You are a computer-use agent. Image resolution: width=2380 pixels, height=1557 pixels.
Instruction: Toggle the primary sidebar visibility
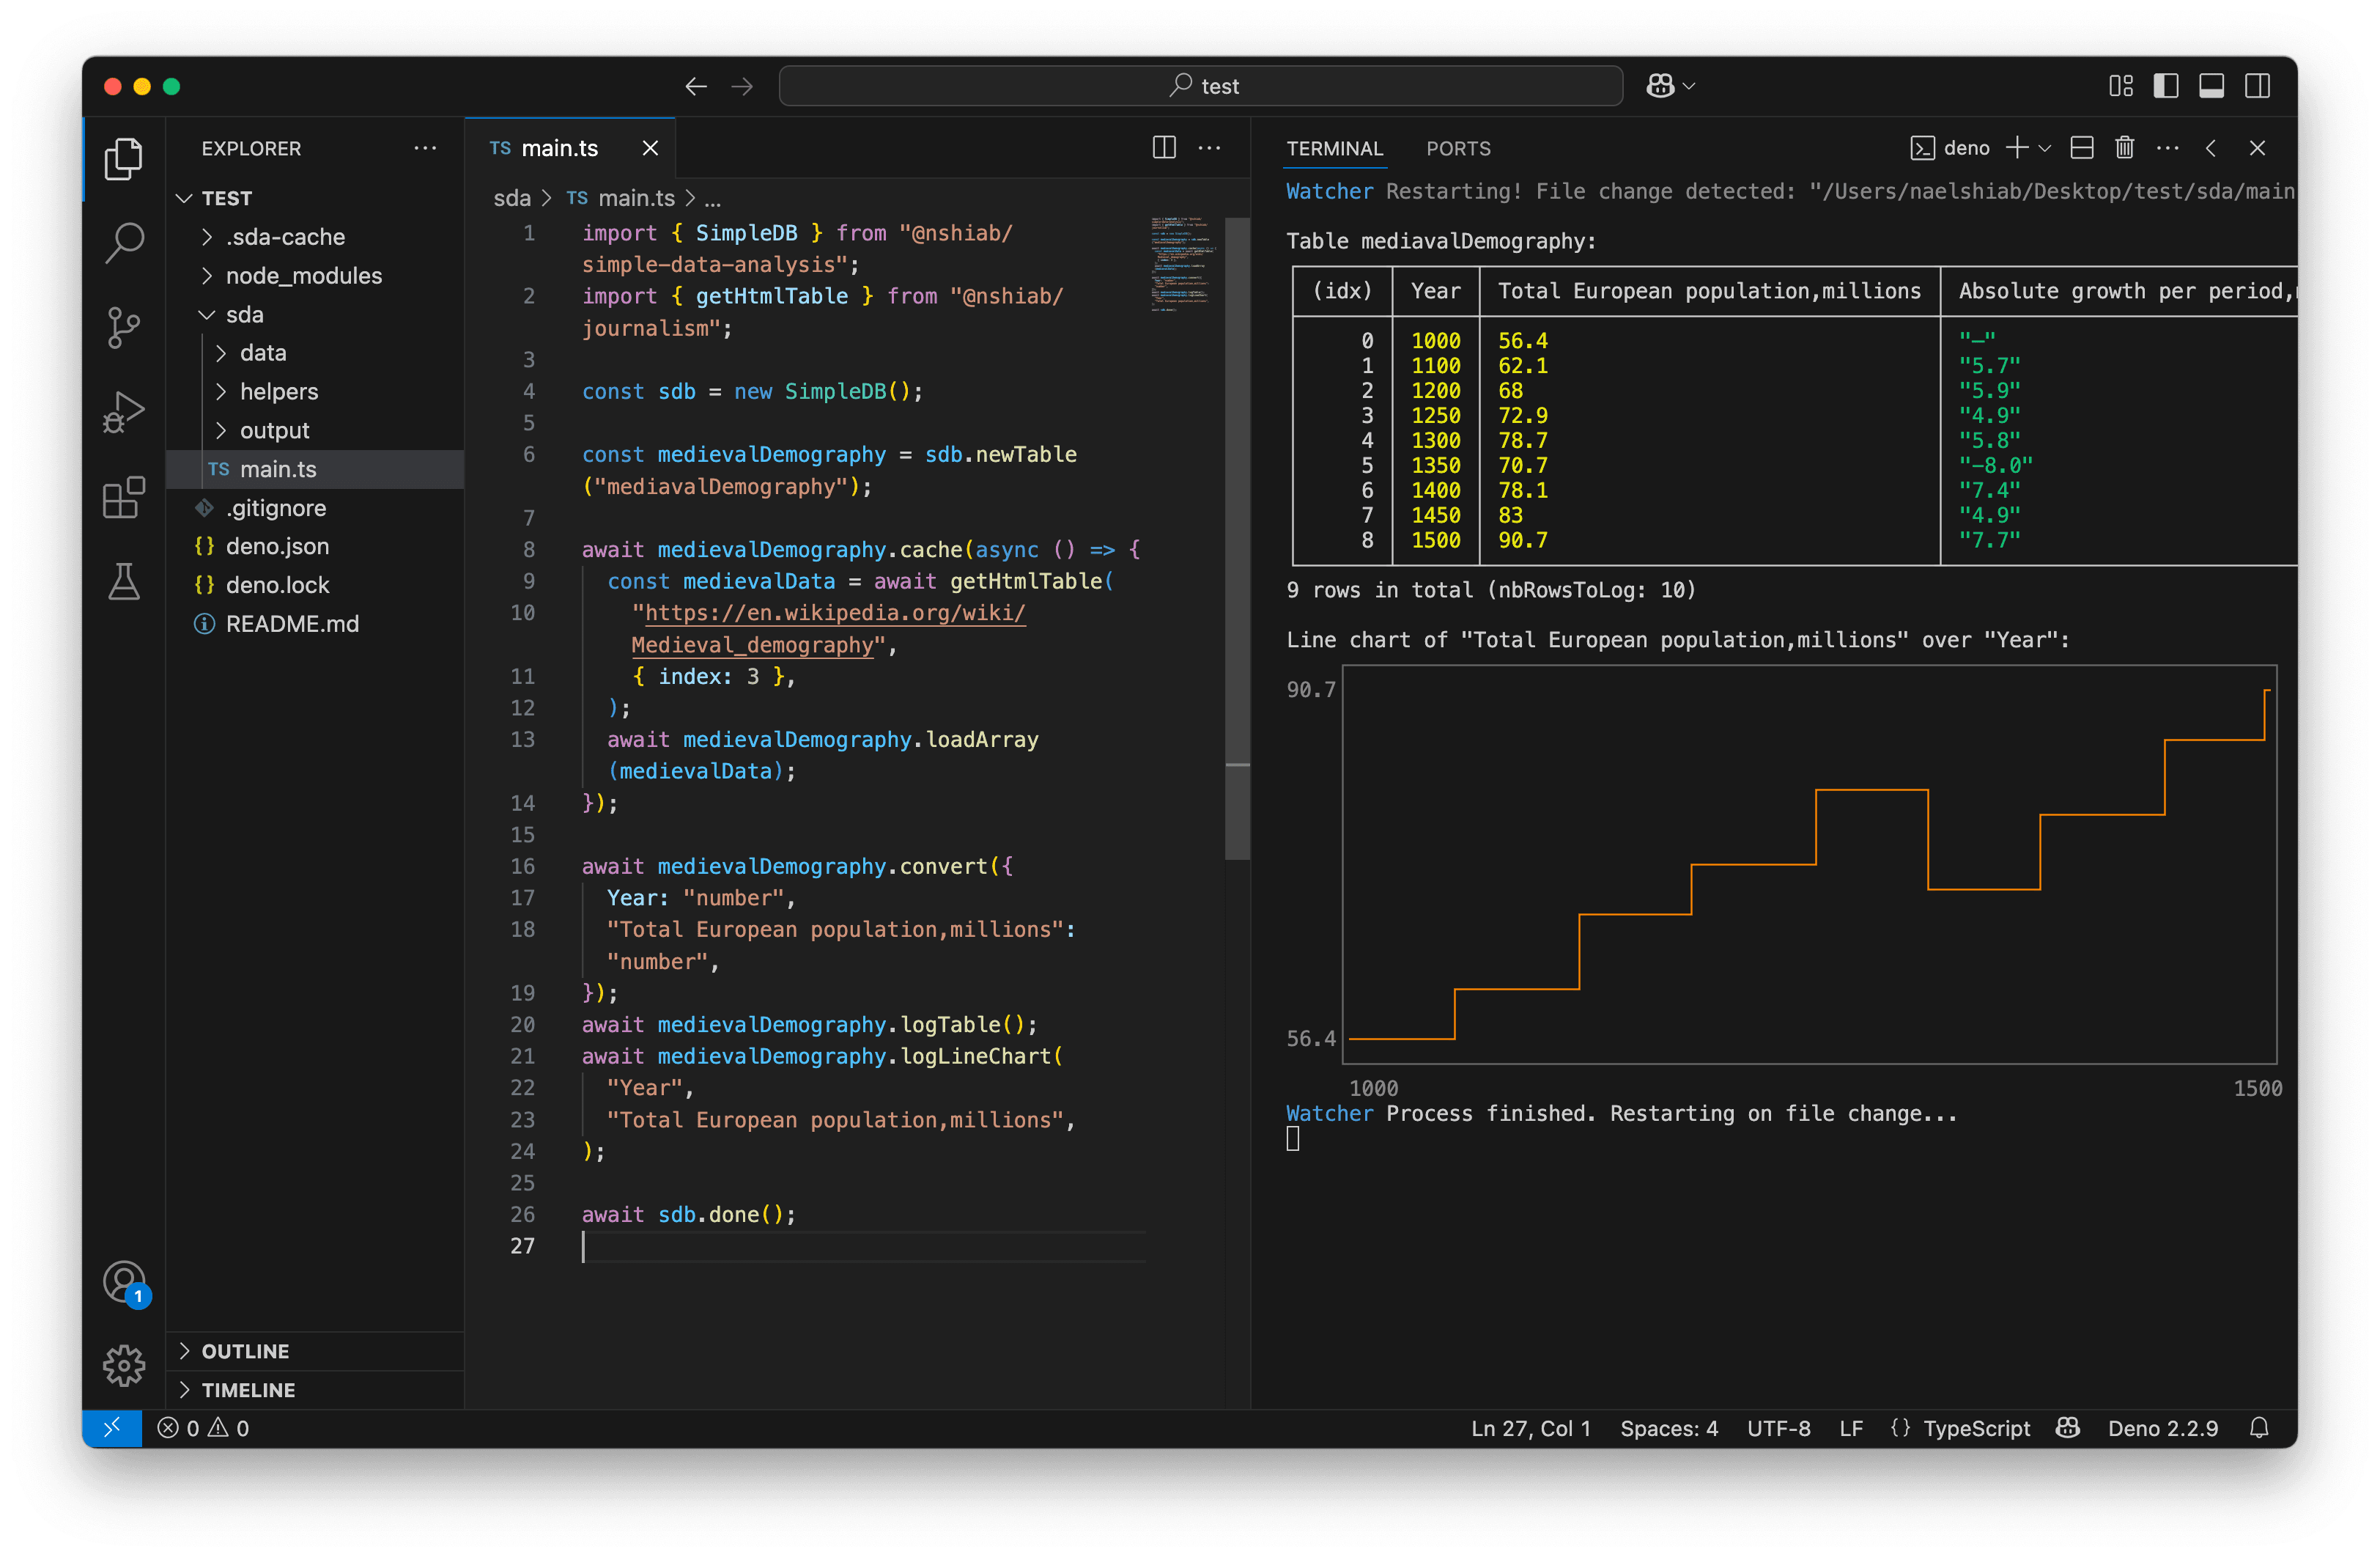pyautogui.click(x=2166, y=86)
